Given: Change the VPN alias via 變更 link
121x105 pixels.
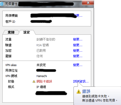Looking at the screenshot, I should coord(78,65).
